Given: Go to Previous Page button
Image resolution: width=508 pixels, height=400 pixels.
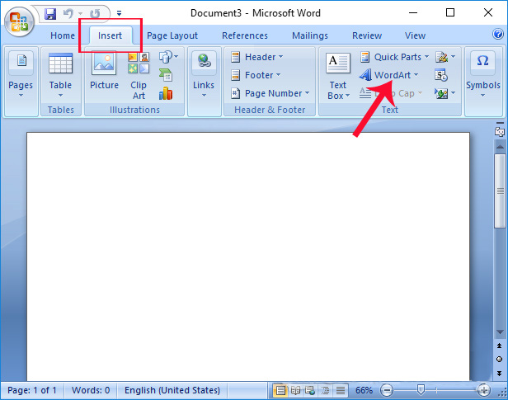Looking at the screenshot, I should click(x=499, y=346).
